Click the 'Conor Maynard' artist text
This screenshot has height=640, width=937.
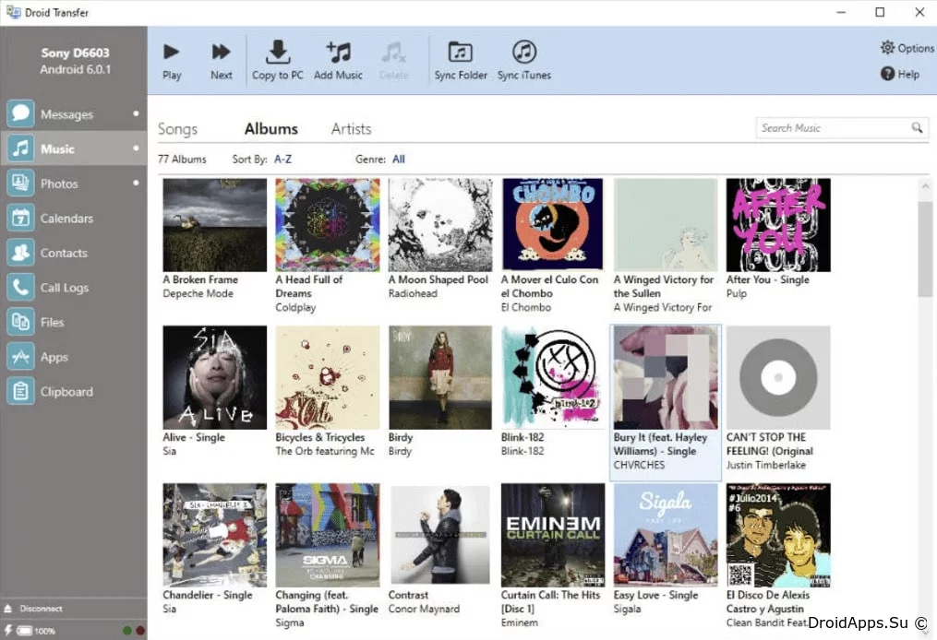tap(425, 609)
